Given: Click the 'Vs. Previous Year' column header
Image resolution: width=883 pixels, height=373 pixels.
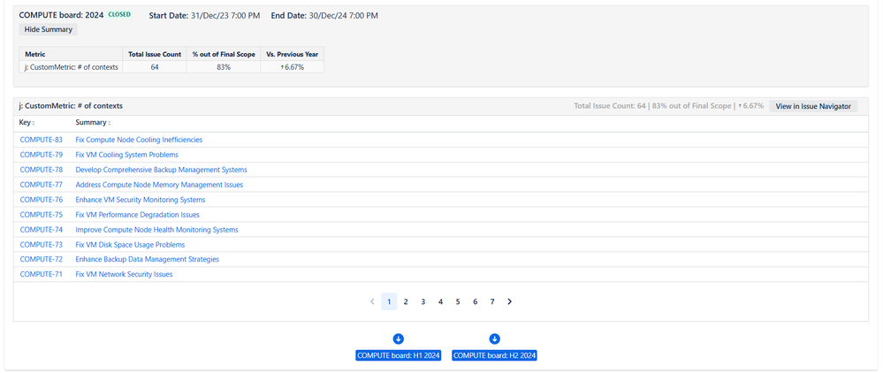Looking at the screenshot, I should [293, 55].
